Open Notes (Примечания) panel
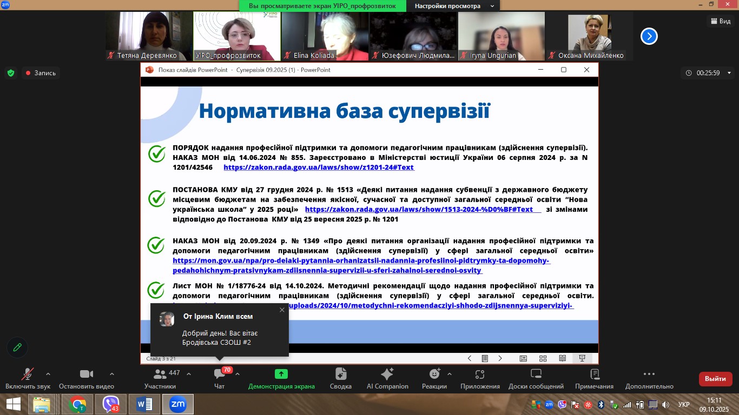Screen dimensions: 739x415 click(595, 378)
